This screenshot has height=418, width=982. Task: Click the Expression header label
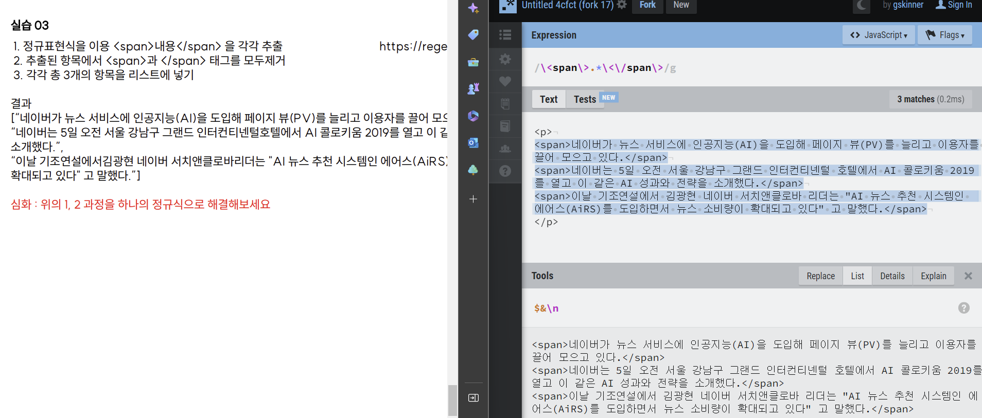pyautogui.click(x=554, y=35)
